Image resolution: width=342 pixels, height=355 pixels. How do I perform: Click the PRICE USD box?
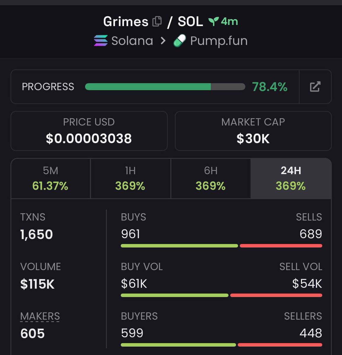(89, 131)
